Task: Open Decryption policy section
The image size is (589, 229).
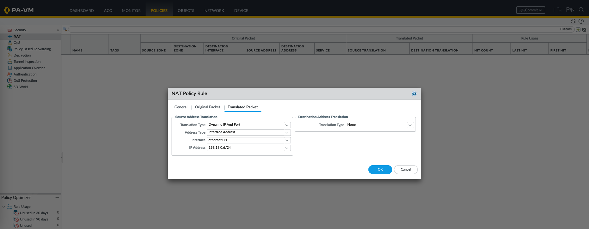Action: click(22, 55)
